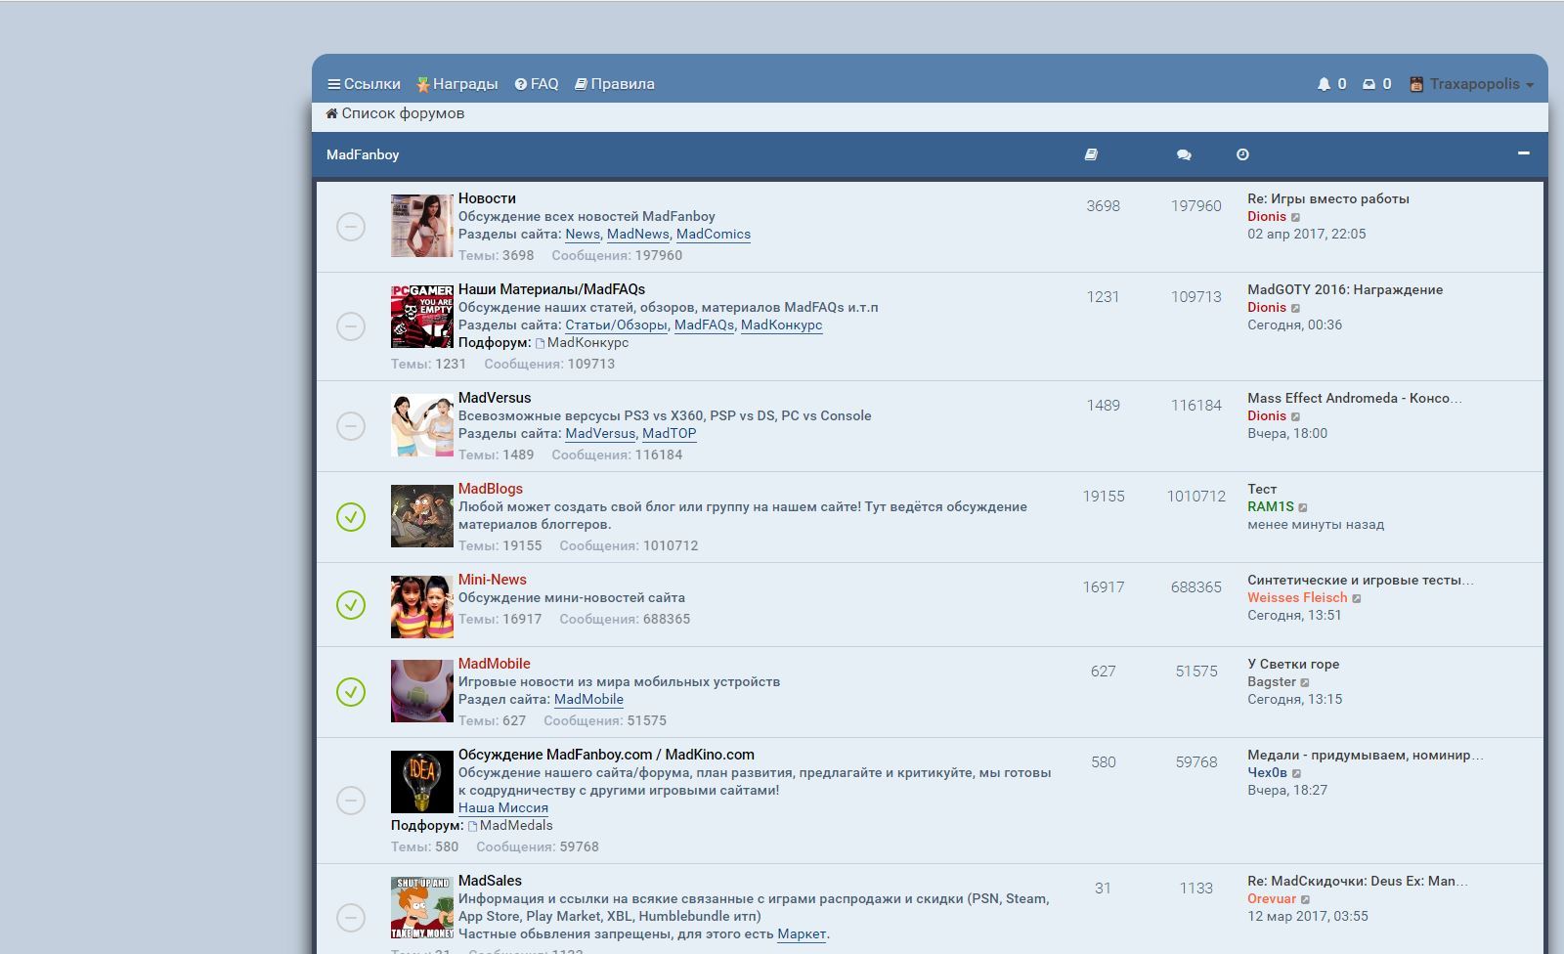Open the MadКонкурс subforum
Viewport: 1564px width, 954px height.
587,343
